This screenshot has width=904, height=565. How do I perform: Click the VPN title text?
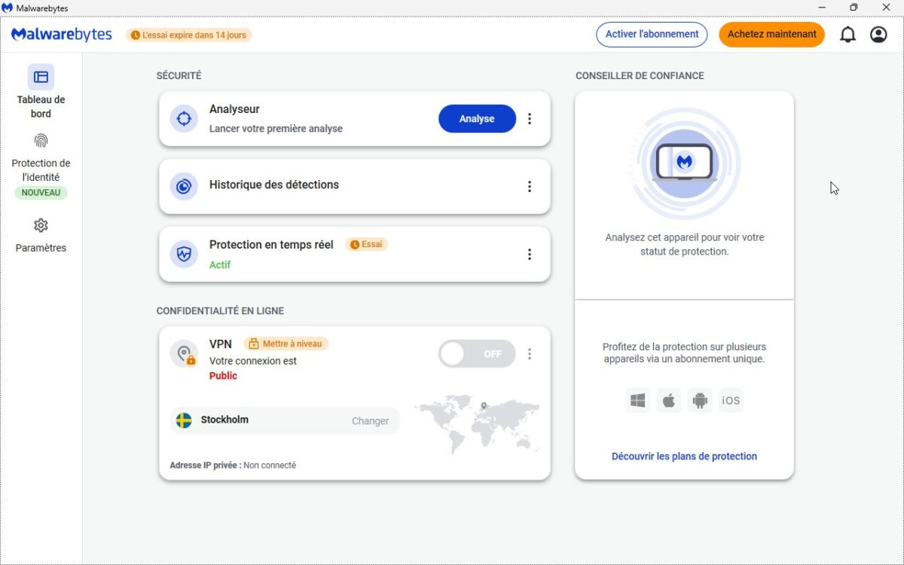pyautogui.click(x=221, y=344)
